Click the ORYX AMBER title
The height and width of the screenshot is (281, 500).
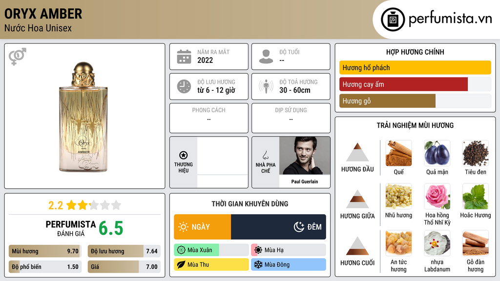43,14
